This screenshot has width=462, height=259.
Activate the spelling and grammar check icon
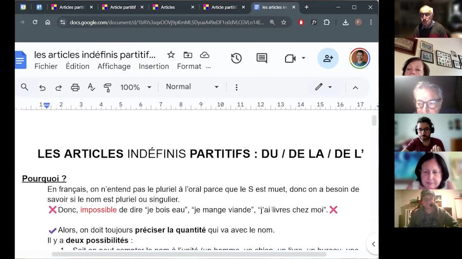point(91,88)
